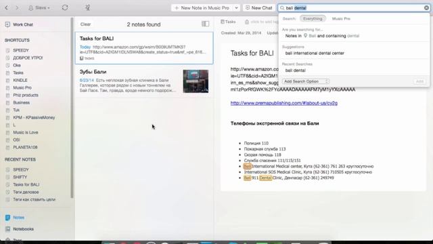The image size is (433, 244).
Task: Open recent note Теги деловое
Action: pyautogui.click(x=26, y=192)
